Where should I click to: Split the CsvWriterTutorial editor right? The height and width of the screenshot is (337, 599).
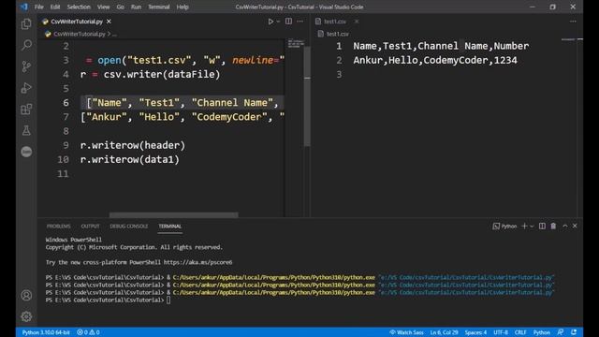point(288,22)
